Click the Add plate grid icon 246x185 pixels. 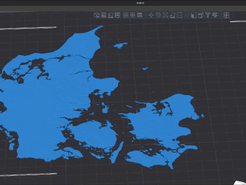(x=104, y=15)
